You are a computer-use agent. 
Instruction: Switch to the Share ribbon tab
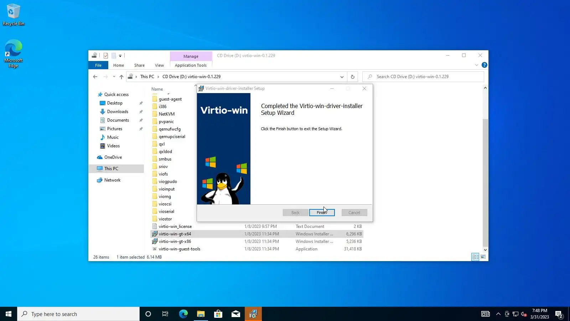tap(139, 65)
